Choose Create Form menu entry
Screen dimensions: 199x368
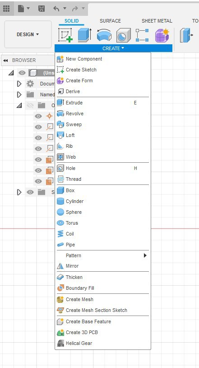103,80
